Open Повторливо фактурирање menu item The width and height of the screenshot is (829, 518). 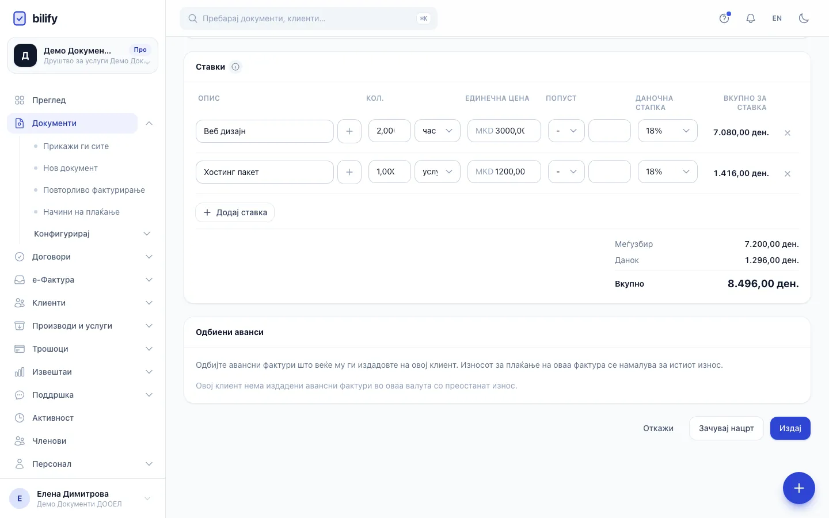pos(94,190)
